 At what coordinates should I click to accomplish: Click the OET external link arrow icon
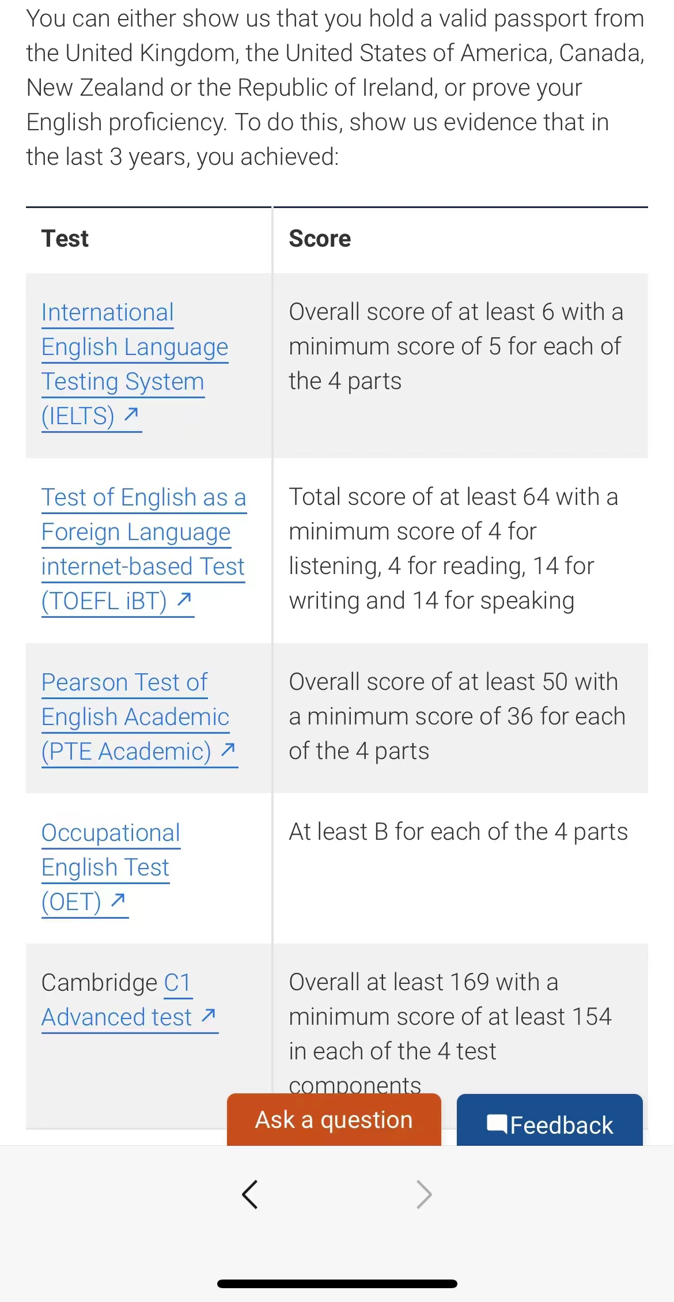(x=118, y=900)
